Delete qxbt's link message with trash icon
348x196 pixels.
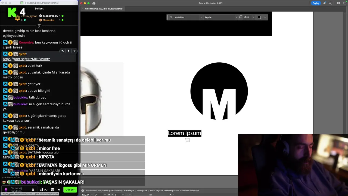point(74,51)
